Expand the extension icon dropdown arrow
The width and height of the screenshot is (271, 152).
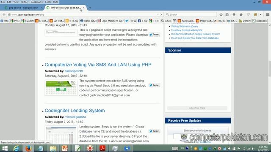click(x=260, y=15)
